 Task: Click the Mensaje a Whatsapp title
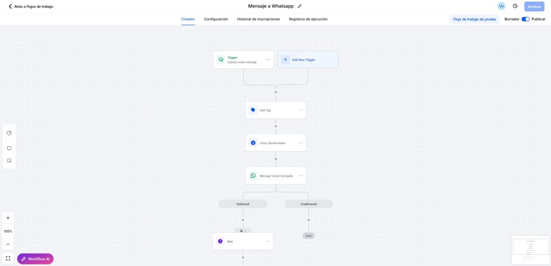coord(271,6)
